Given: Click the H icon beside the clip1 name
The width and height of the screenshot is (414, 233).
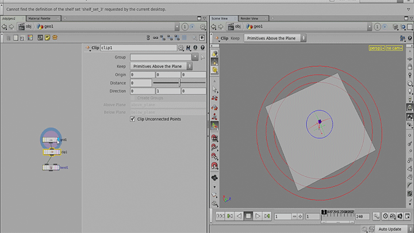Looking at the screenshot, I should (188, 48).
